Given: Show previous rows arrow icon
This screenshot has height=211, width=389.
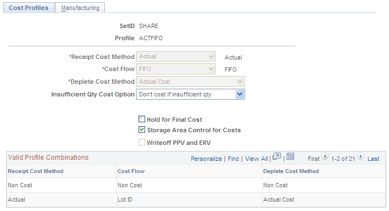Looking at the screenshot, I should pyautogui.click(x=325, y=156).
